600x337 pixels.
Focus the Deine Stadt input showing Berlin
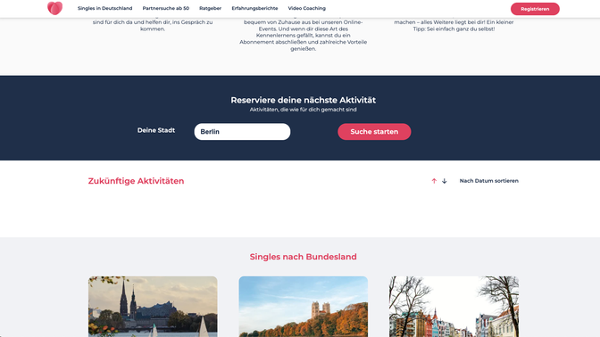point(242,131)
